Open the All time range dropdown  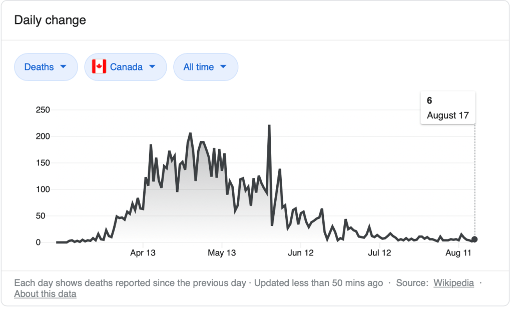[x=205, y=67]
